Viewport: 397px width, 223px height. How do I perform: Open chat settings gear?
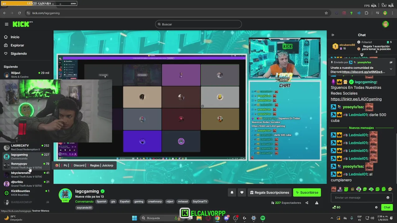pos(376,208)
